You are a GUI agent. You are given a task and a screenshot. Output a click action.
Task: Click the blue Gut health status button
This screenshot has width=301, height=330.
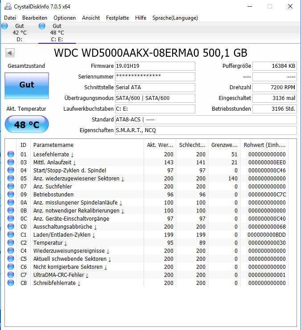(27, 86)
